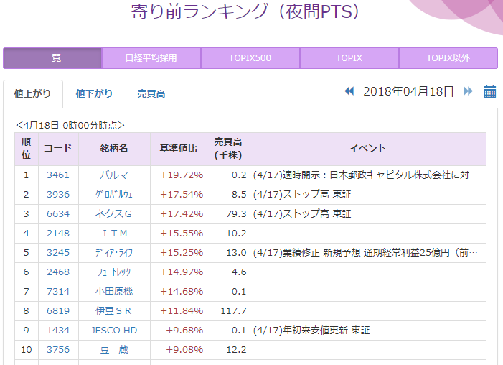Switch to the 売買高 ranking tab
Screen dimensions: 503x365
click(x=151, y=93)
